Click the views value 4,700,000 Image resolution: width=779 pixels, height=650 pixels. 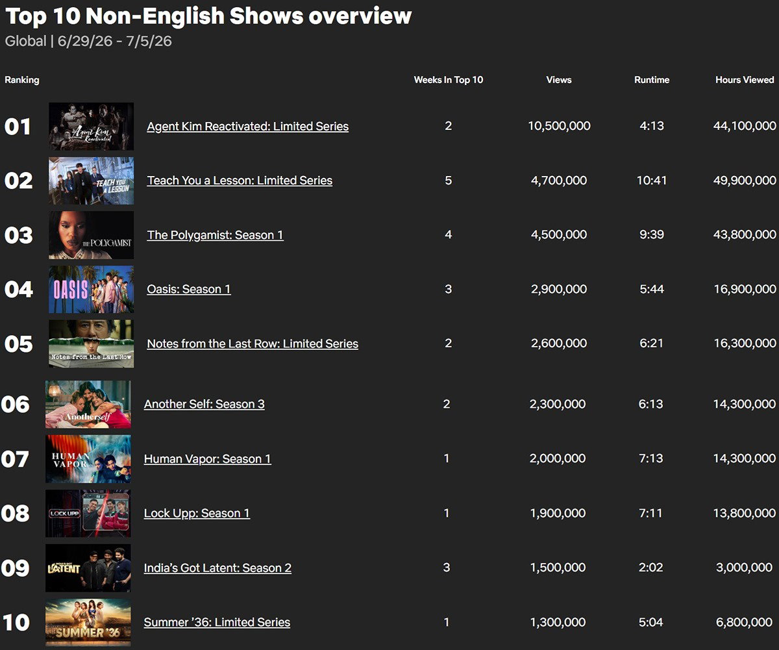[559, 180]
